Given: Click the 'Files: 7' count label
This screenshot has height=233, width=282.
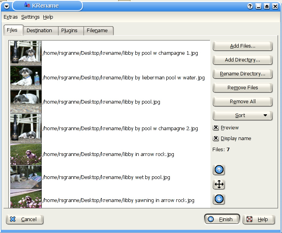Looking at the screenshot, I should [221, 149].
